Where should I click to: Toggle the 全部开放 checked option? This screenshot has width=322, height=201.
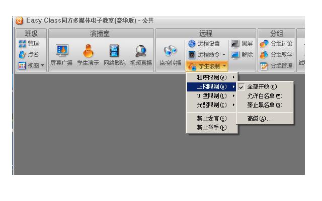point(261,86)
